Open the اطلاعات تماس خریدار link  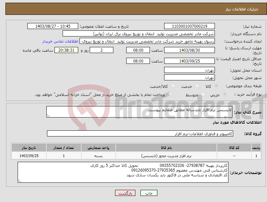[x=60, y=41]
